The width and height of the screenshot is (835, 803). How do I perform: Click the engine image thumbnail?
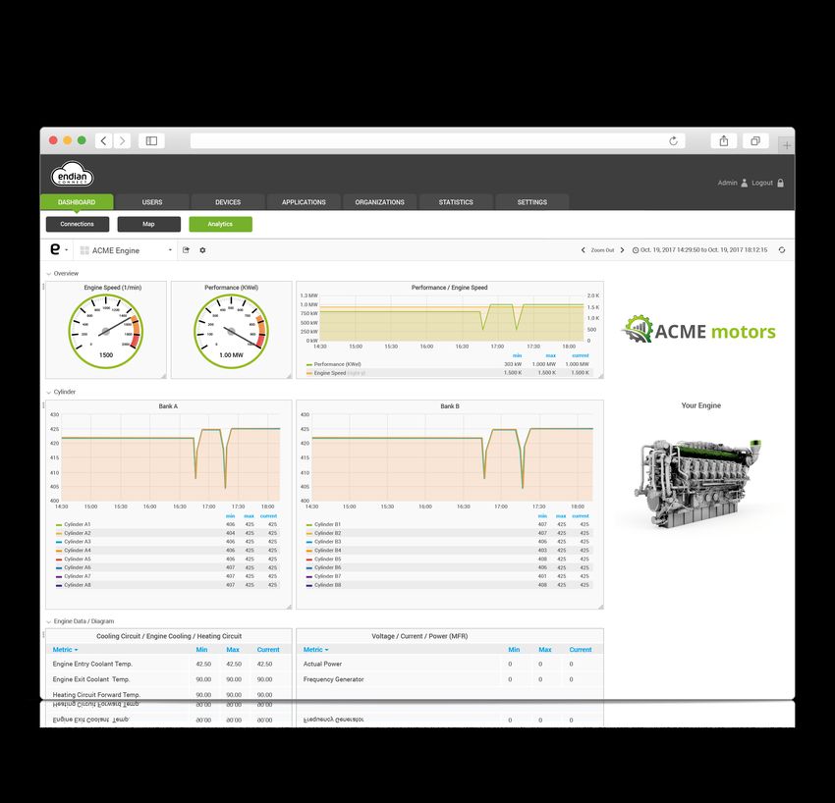point(699,482)
